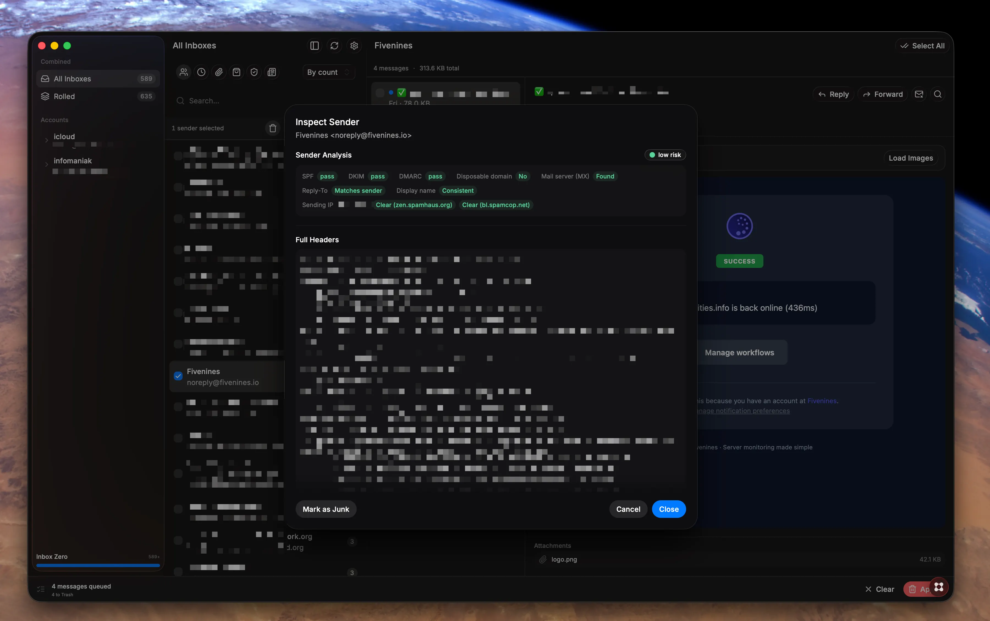Viewport: 990px width, 621px height.
Task: Click the floating command button
Action: coord(939,587)
